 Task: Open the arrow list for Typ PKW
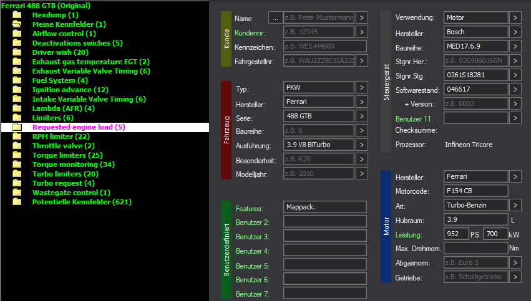362,87
